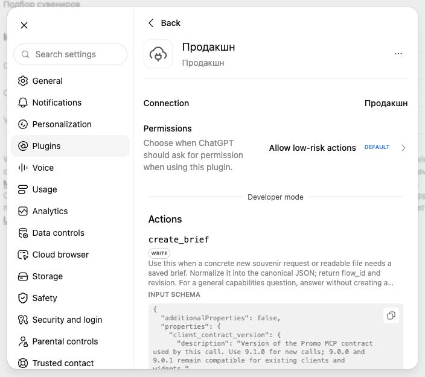This screenshot has height=377, width=425.
Task: Click the create_brief action name
Action: coord(179,239)
